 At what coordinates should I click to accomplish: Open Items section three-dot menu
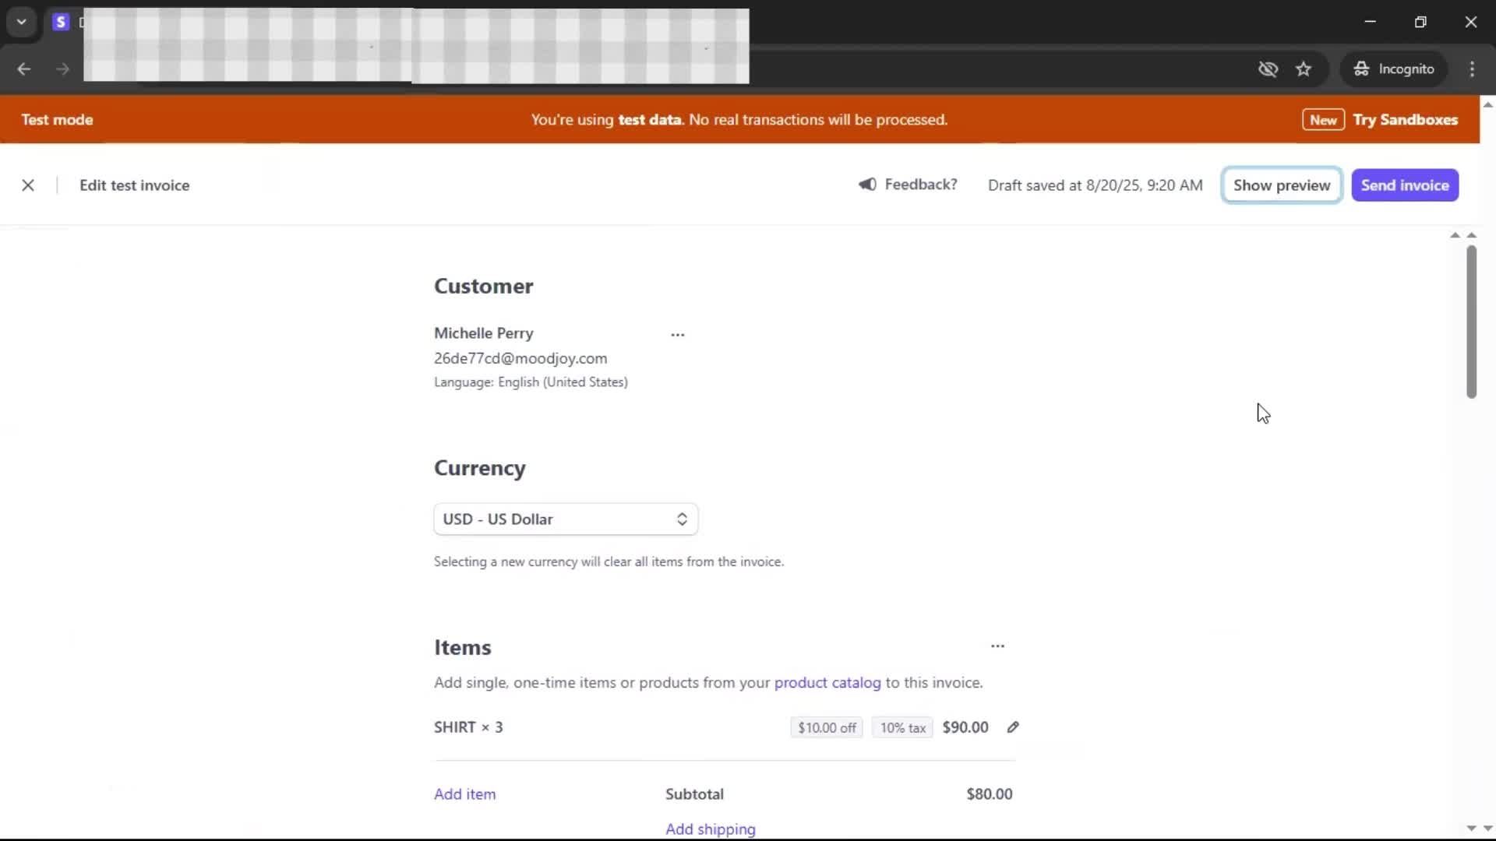(997, 646)
